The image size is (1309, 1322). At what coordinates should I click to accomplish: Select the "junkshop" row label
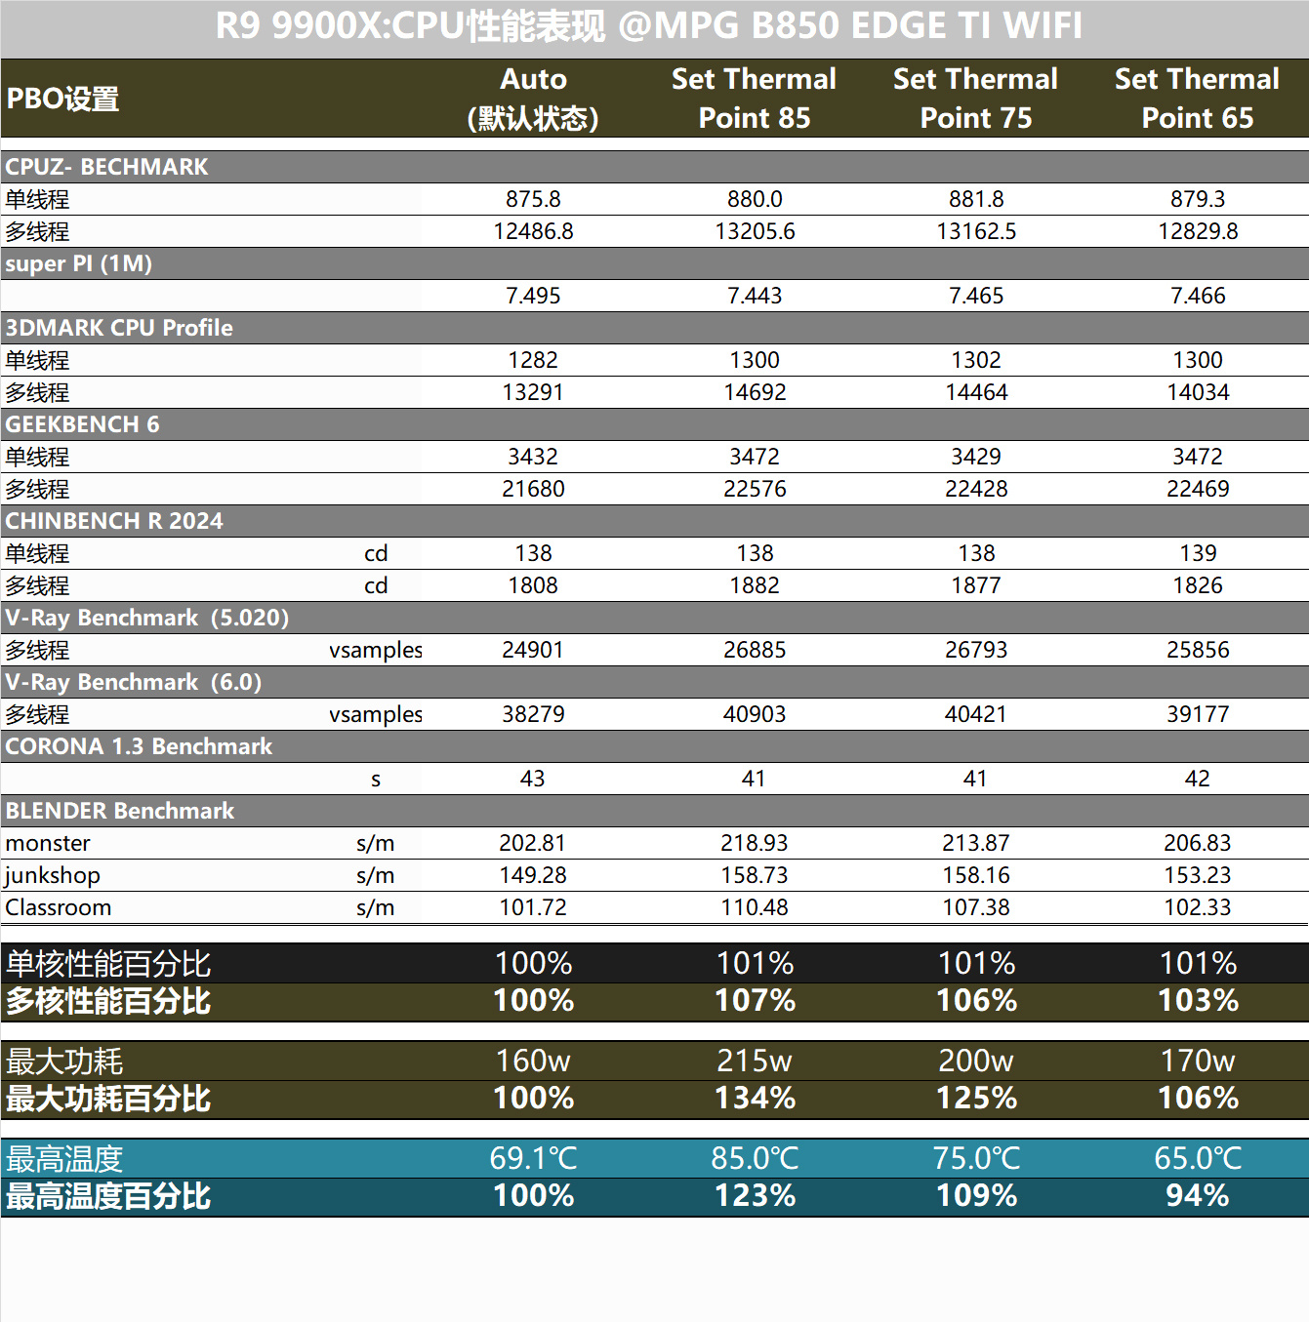point(53,875)
